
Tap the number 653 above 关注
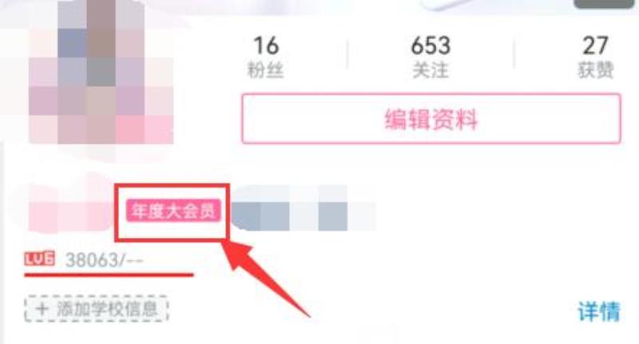[431, 45]
